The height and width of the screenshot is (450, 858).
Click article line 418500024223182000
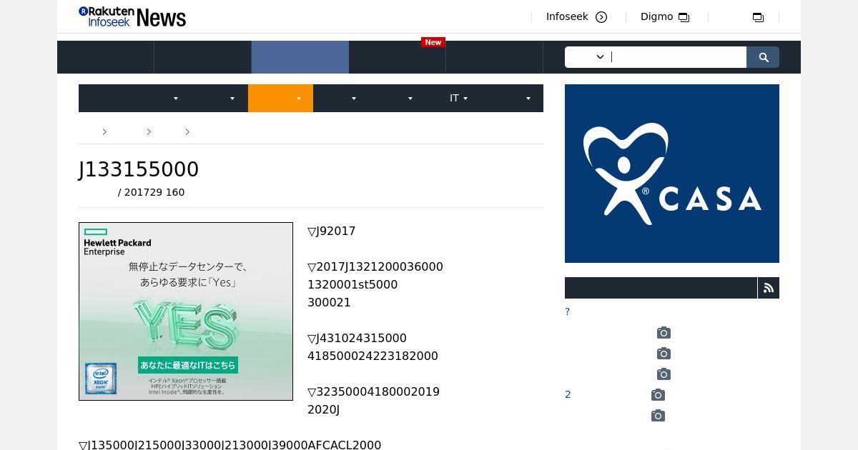(373, 356)
